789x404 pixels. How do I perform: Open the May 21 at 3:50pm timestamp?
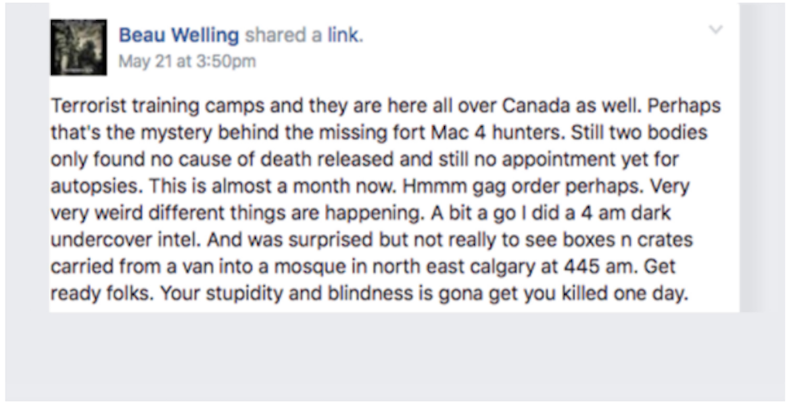(187, 62)
